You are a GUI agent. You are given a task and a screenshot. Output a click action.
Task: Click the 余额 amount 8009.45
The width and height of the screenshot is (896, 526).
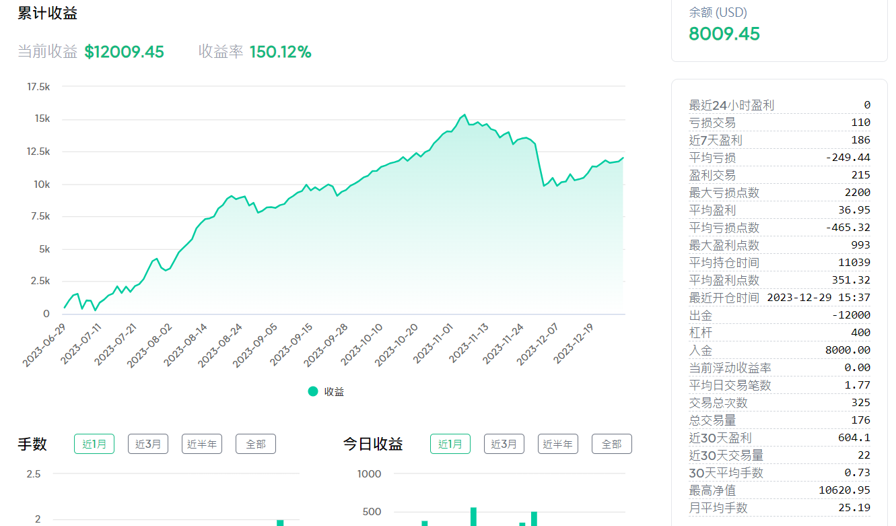click(x=724, y=34)
